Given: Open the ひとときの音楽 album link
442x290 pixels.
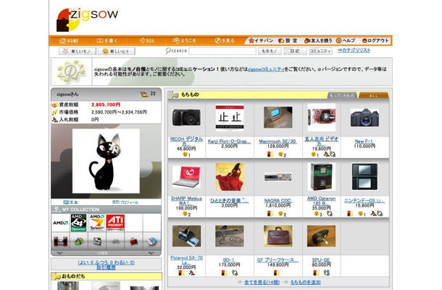Looking at the screenshot, I should click(229, 201).
